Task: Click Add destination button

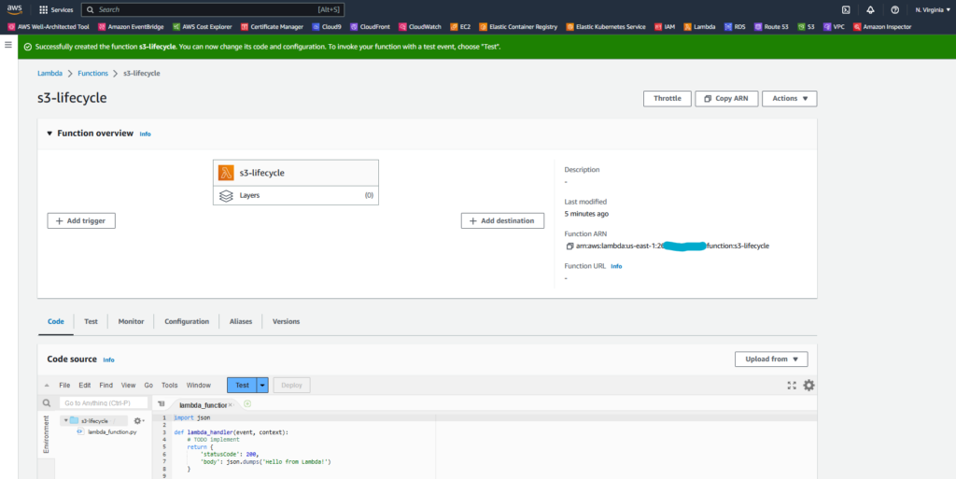Action: (502, 220)
